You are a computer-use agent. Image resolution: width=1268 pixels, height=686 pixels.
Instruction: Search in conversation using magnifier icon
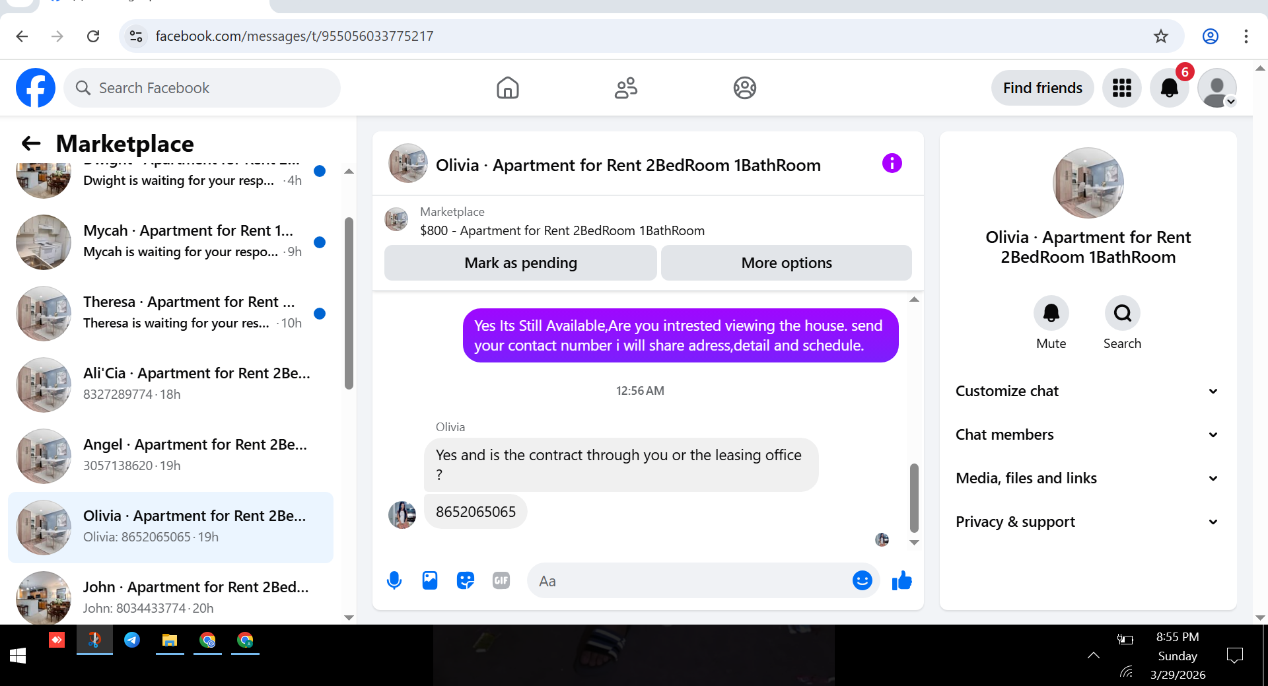(x=1123, y=313)
